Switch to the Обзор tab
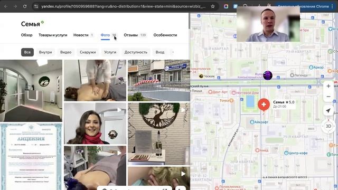 27,35
